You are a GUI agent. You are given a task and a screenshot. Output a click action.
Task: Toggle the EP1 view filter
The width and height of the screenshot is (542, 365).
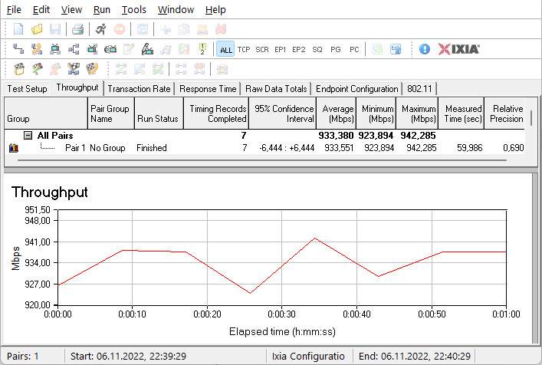click(x=281, y=49)
